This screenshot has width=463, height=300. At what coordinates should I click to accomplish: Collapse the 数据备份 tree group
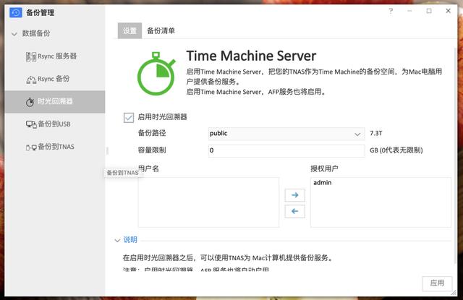click(14, 34)
